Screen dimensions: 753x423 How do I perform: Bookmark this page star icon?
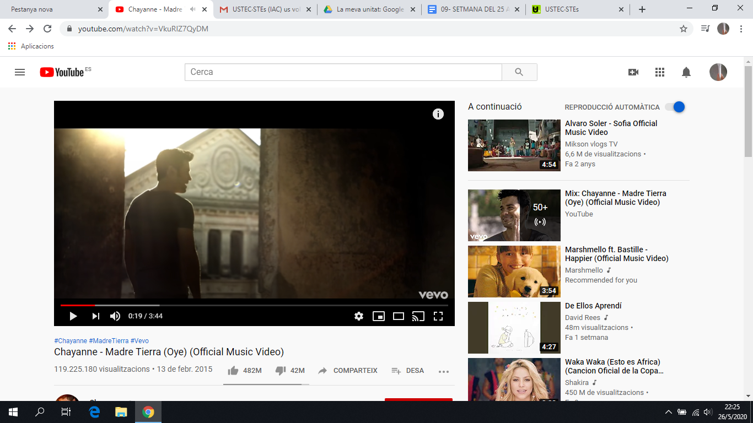pos(684,29)
